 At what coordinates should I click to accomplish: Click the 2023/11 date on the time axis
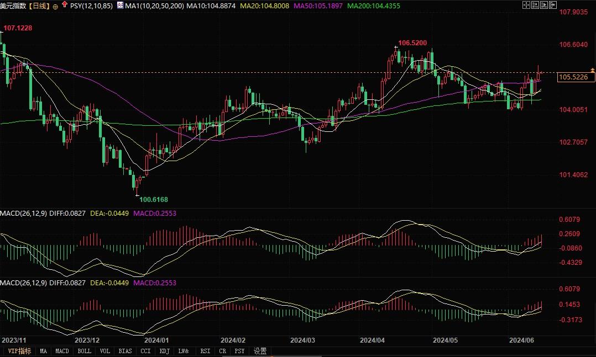(14, 340)
